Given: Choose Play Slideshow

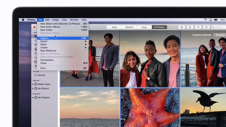Looking at the screenshot, I should [x=63, y=51].
